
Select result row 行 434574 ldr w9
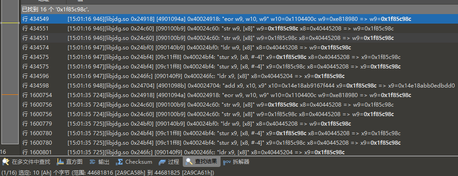point(240,48)
